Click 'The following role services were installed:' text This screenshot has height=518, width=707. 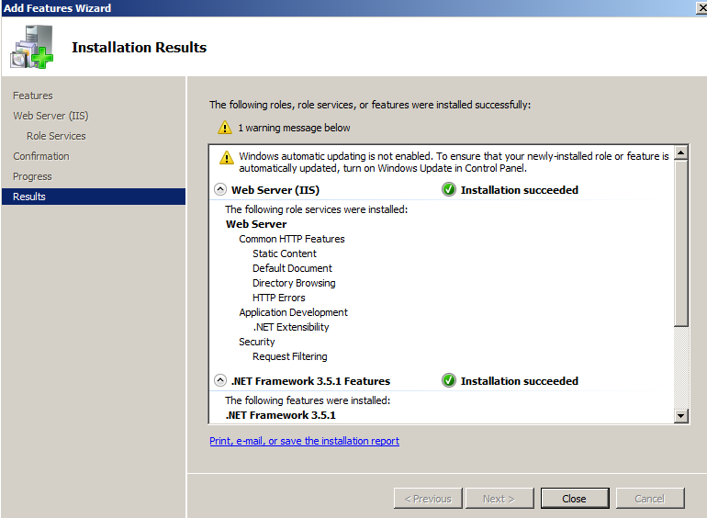pyautogui.click(x=316, y=209)
